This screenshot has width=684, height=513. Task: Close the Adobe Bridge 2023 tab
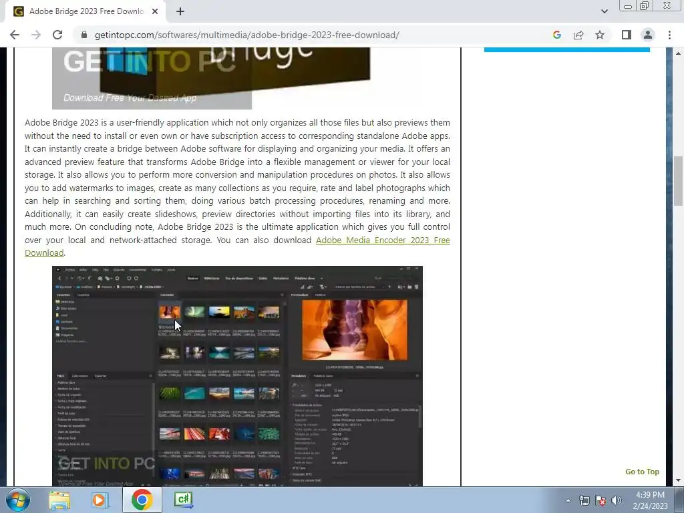click(x=155, y=11)
